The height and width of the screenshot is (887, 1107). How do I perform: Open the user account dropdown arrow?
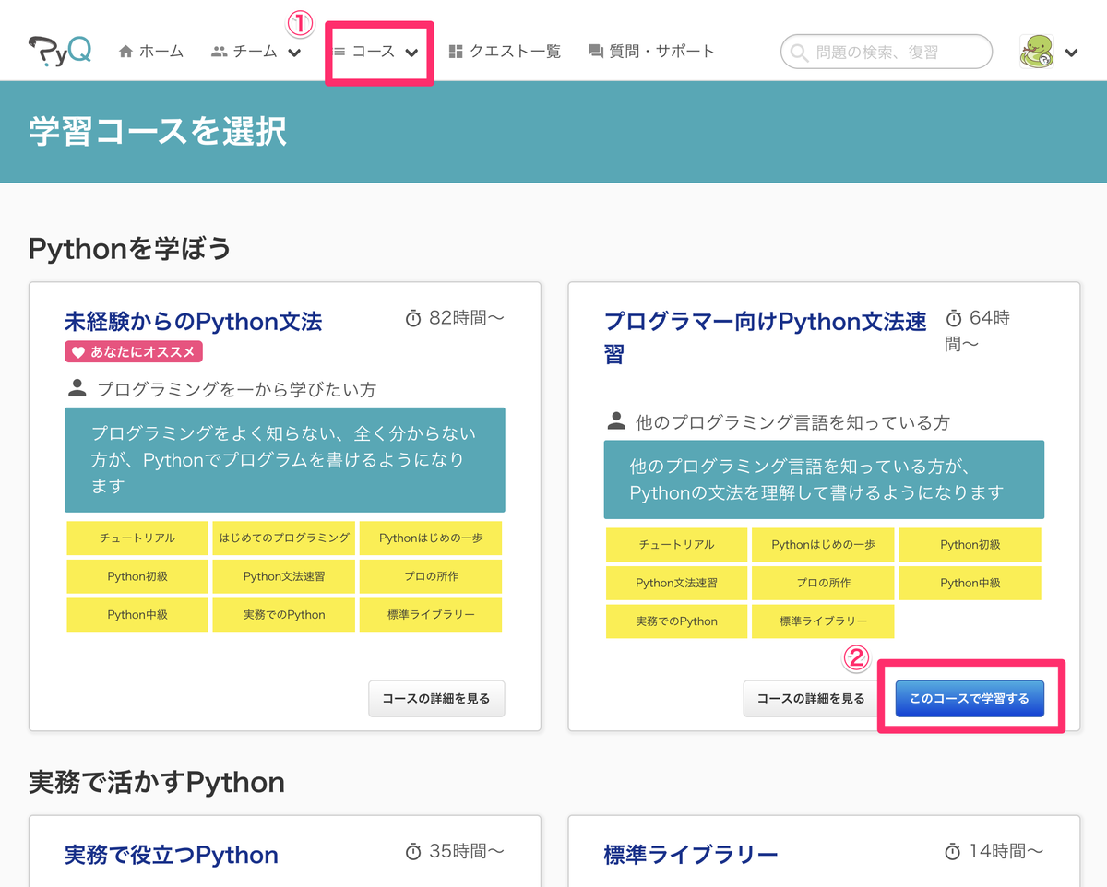pyautogui.click(x=1071, y=53)
